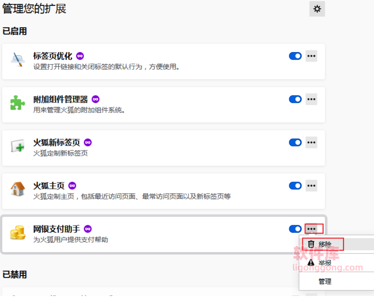Click the purple badge beside 网银支付助手
The height and width of the screenshot is (301, 374).
(88, 229)
